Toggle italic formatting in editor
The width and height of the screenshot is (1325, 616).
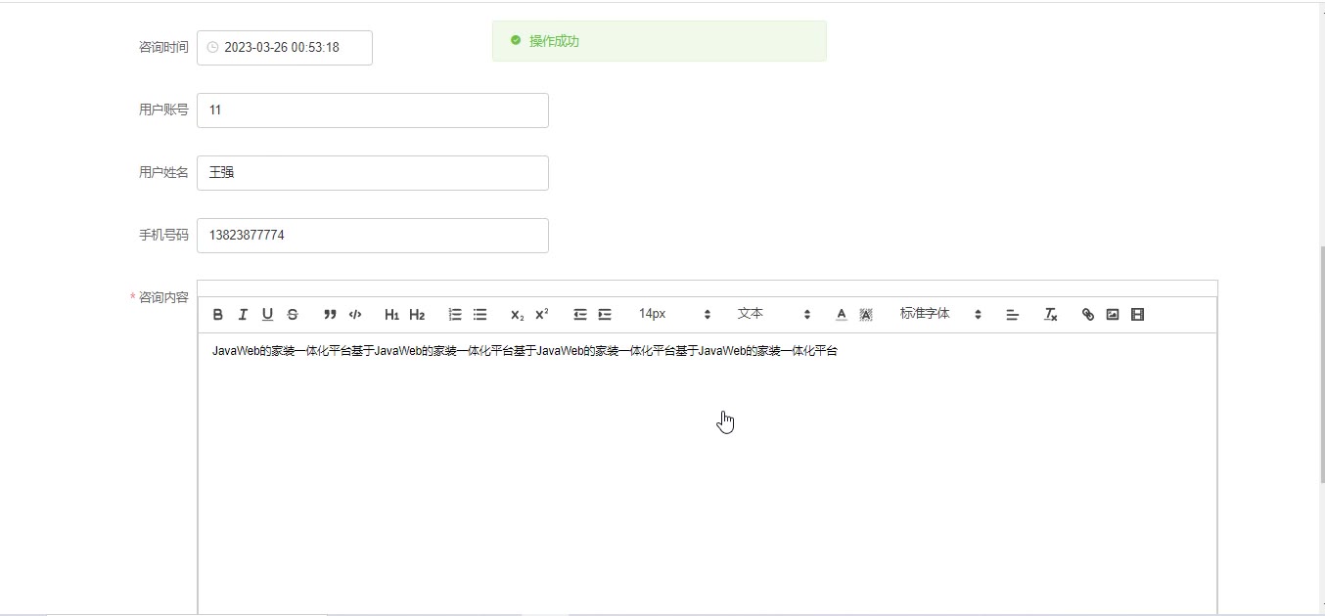[x=243, y=315]
